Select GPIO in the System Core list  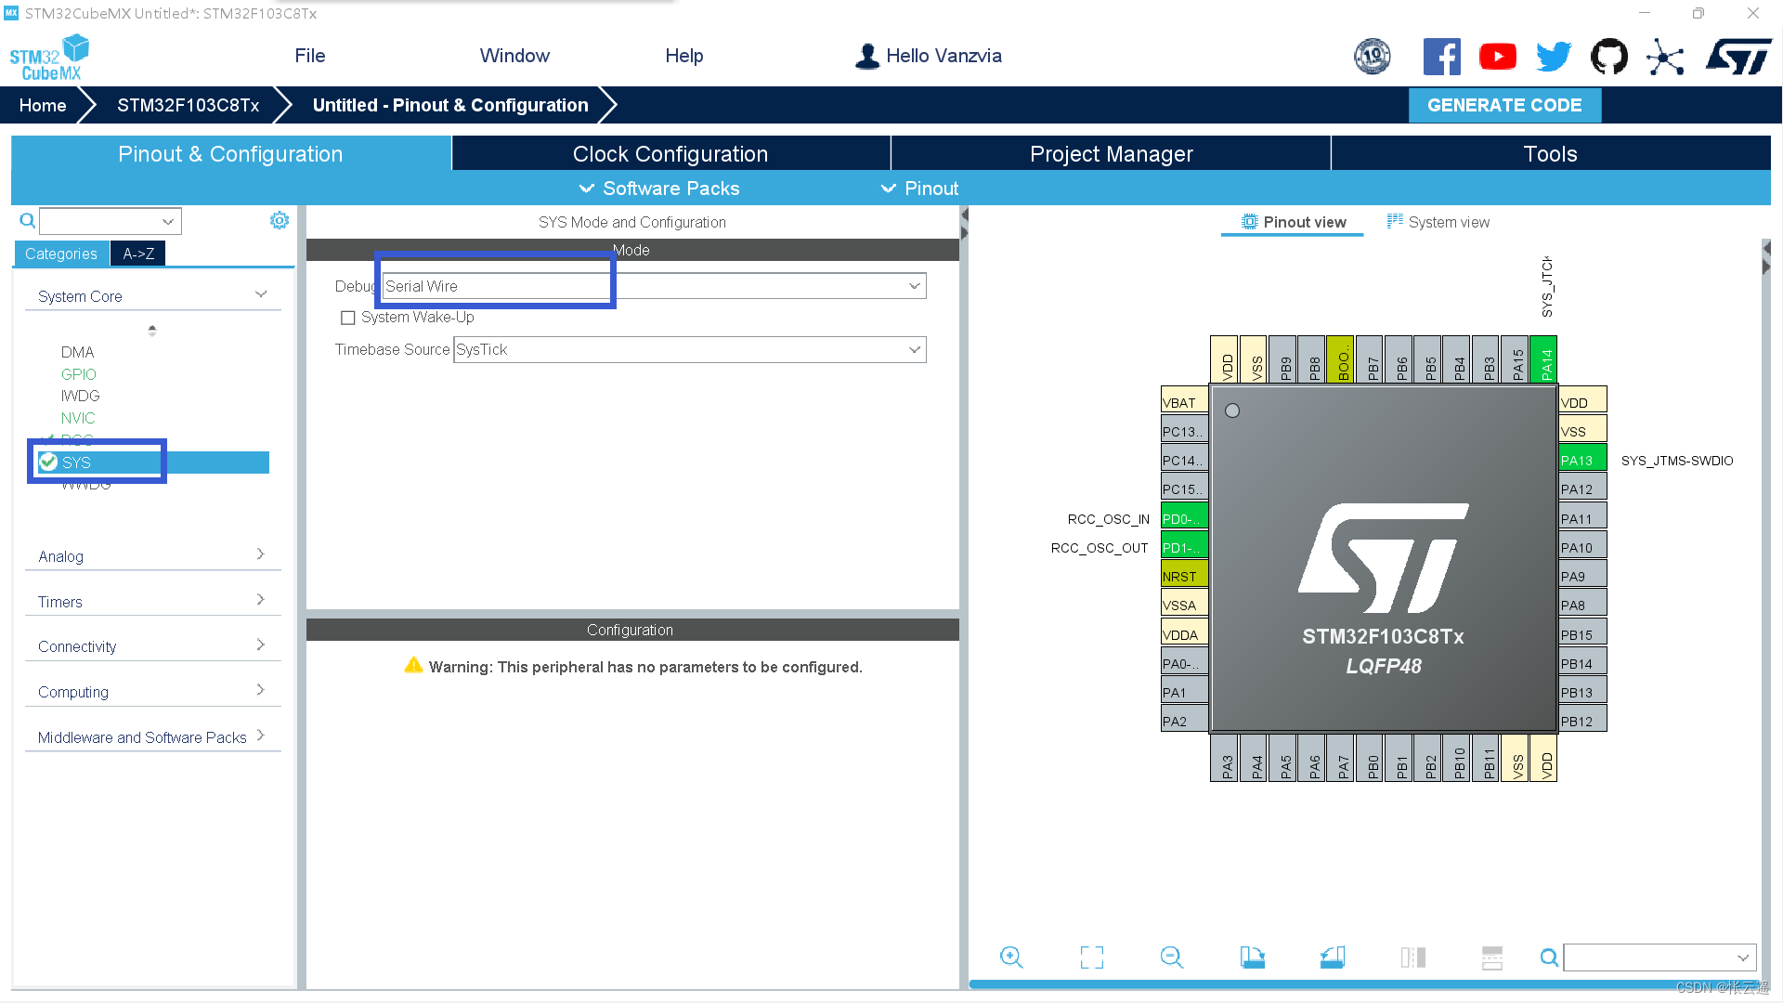[x=79, y=374]
